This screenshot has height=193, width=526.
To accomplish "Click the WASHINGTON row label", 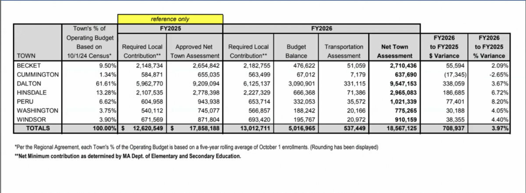I will (x=37, y=111).
